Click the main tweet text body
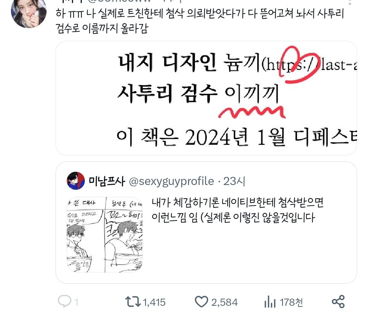This screenshot has width=368, height=317. click(200, 21)
